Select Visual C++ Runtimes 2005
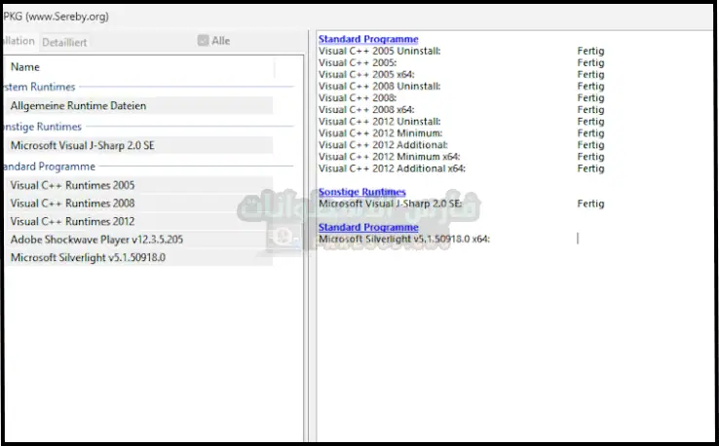The height and width of the screenshot is (446, 719). coord(72,185)
